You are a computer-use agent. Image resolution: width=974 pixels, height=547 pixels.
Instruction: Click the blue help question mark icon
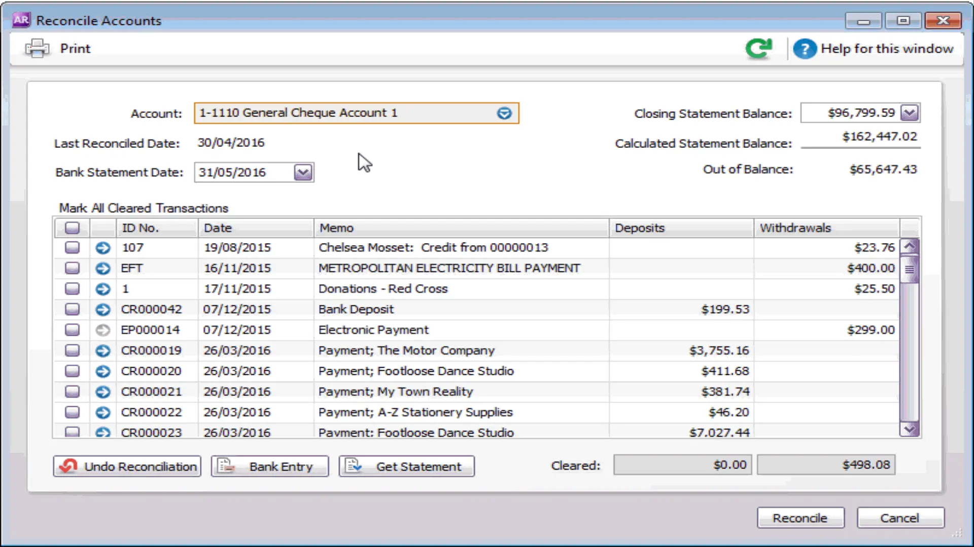point(804,49)
